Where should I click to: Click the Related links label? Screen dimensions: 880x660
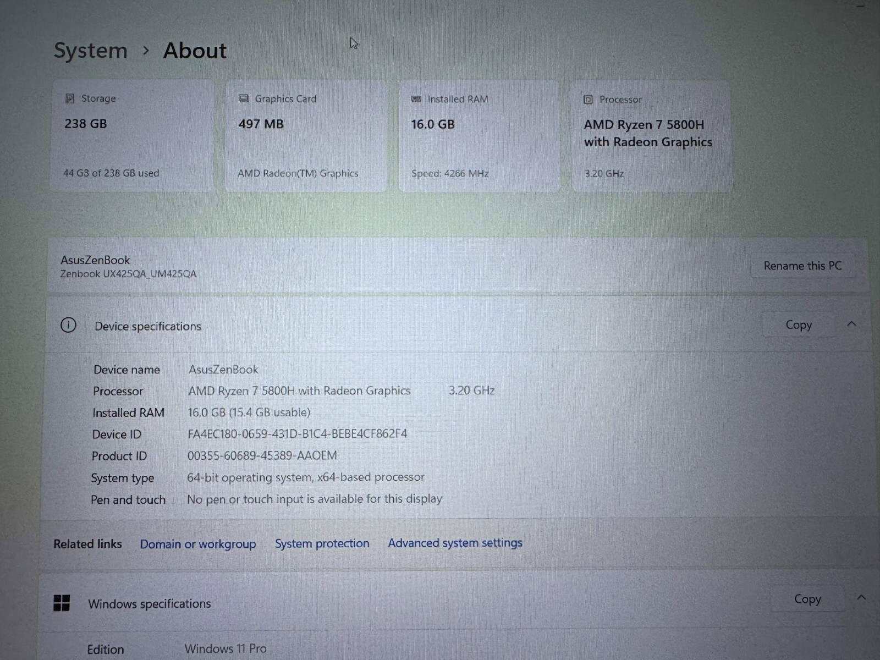point(87,544)
